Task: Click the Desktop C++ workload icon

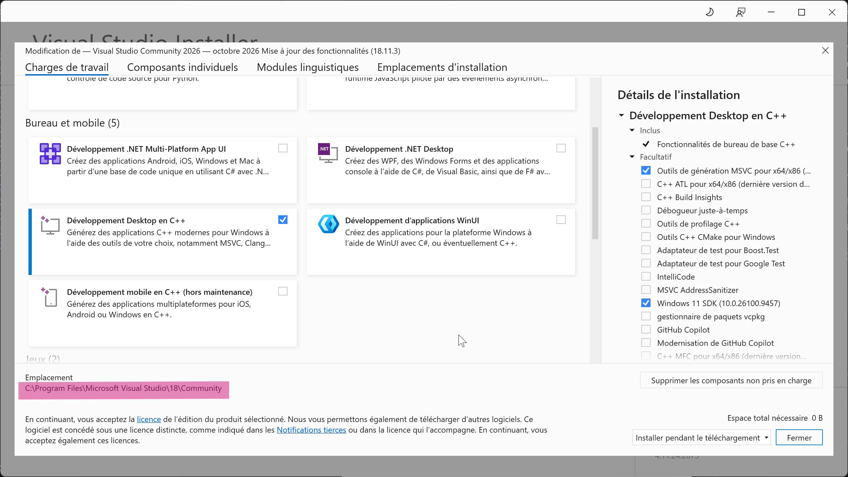Action: click(x=50, y=225)
